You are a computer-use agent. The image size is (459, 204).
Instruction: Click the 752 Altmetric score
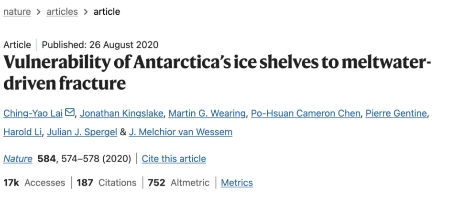pos(178,183)
